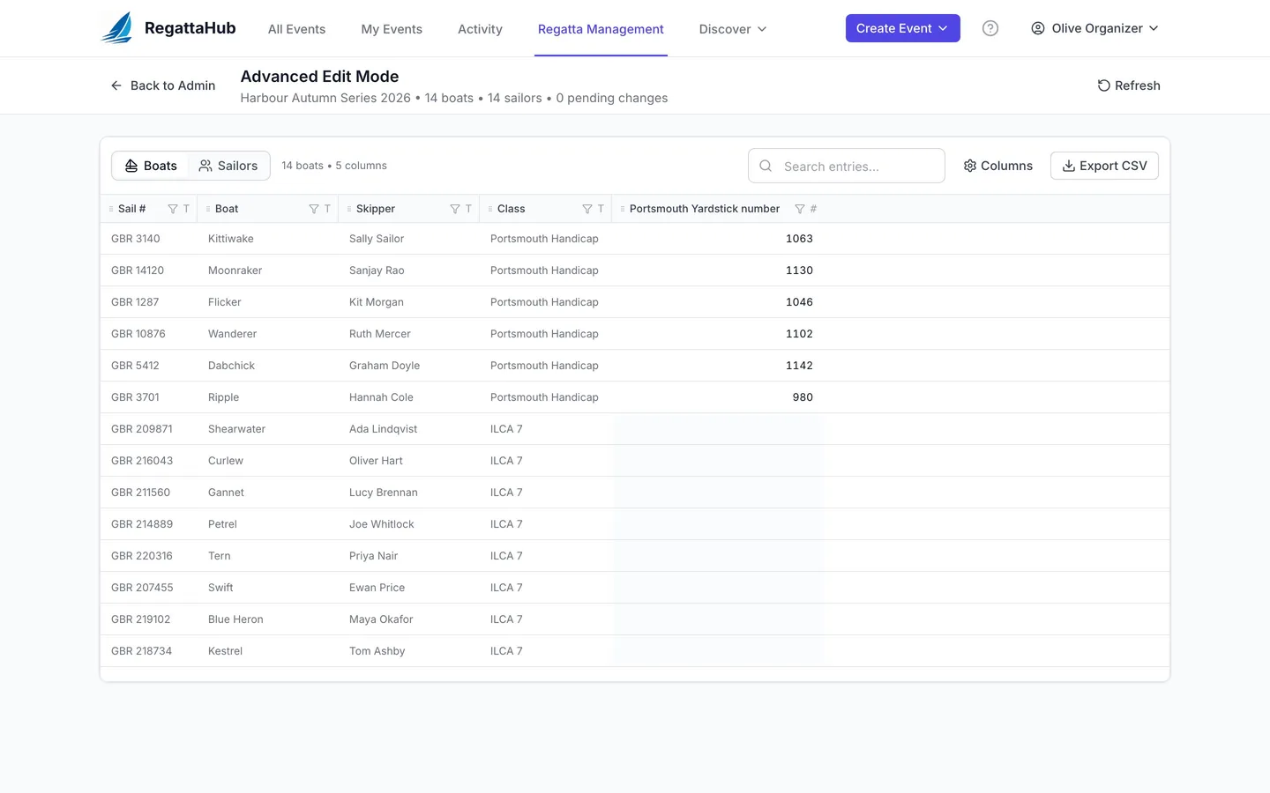Click the text type icon in Sail # header
Screen dimensions: 1270x793
tap(186, 209)
